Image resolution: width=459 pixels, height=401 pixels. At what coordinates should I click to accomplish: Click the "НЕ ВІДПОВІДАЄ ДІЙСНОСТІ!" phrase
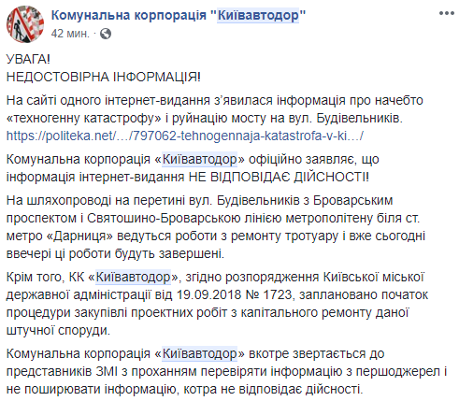click(x=279, y=177)
